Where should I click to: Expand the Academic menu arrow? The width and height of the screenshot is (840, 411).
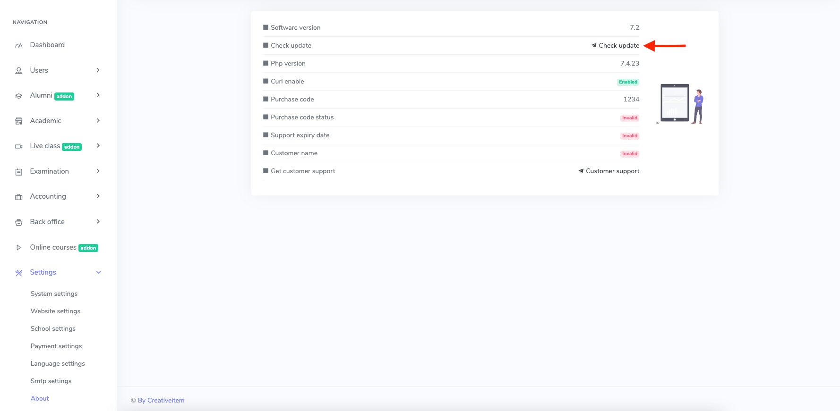(98, 121)
